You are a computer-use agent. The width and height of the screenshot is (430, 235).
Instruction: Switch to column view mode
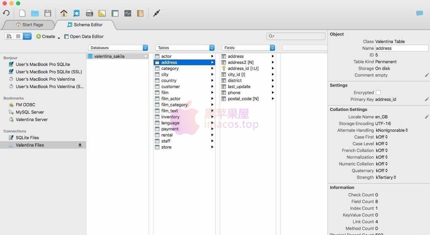[x=27, y=36]
